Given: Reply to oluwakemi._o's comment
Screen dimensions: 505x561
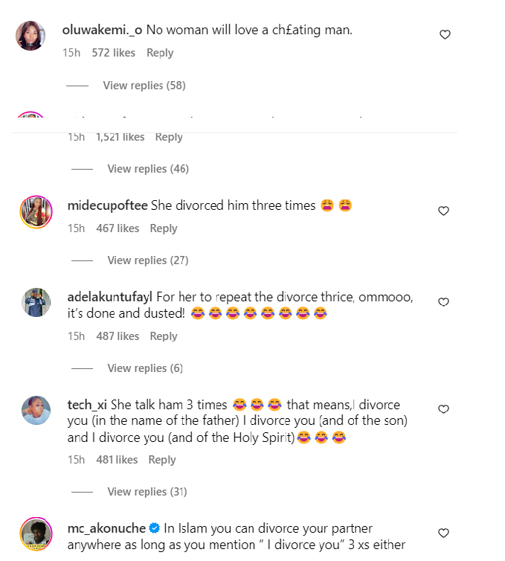Looking at the screenshot, I should [x=160, y=53].
